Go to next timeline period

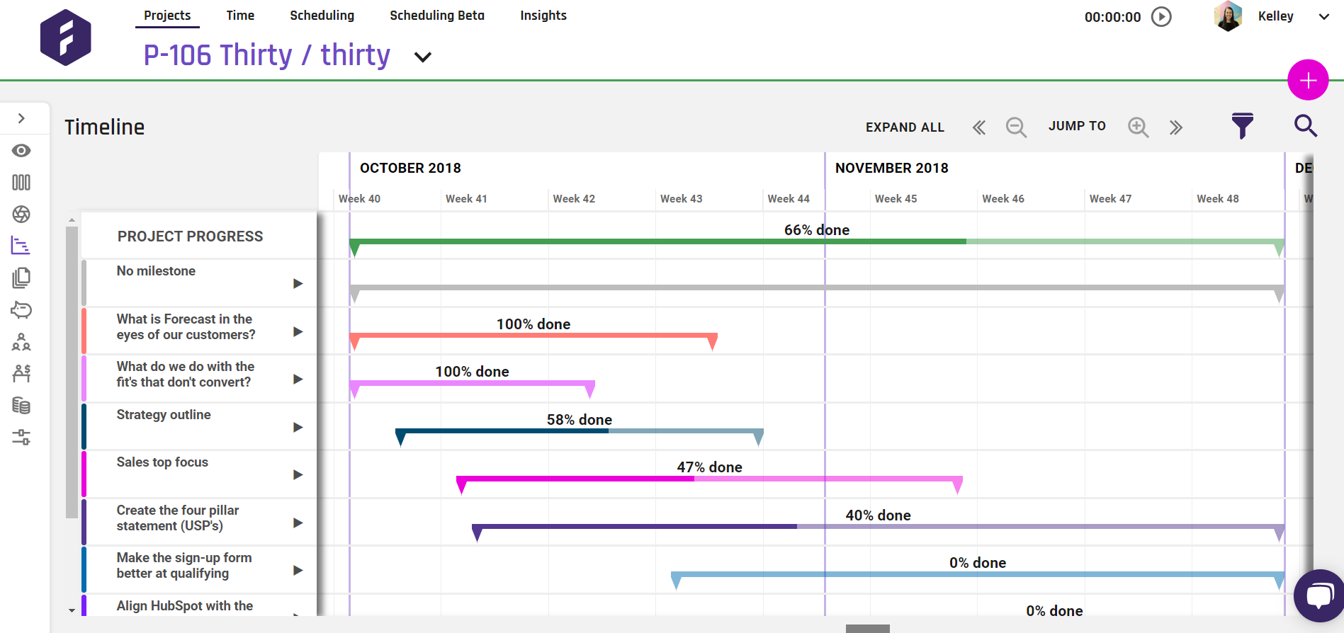click(1176, 127)
